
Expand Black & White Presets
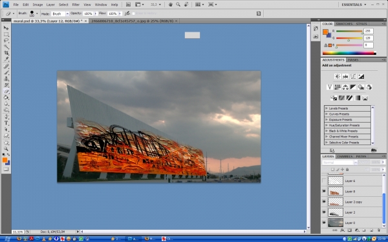pyautogui.click(x=327, y=131)
